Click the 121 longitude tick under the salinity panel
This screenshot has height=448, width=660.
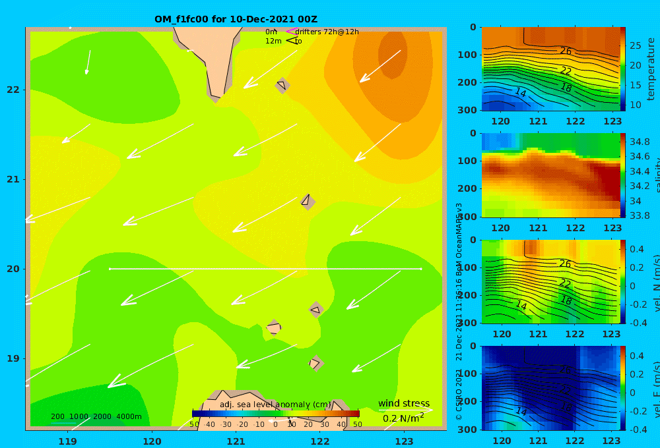538,228
